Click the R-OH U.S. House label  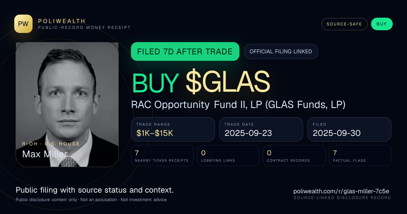click(51, 144)
